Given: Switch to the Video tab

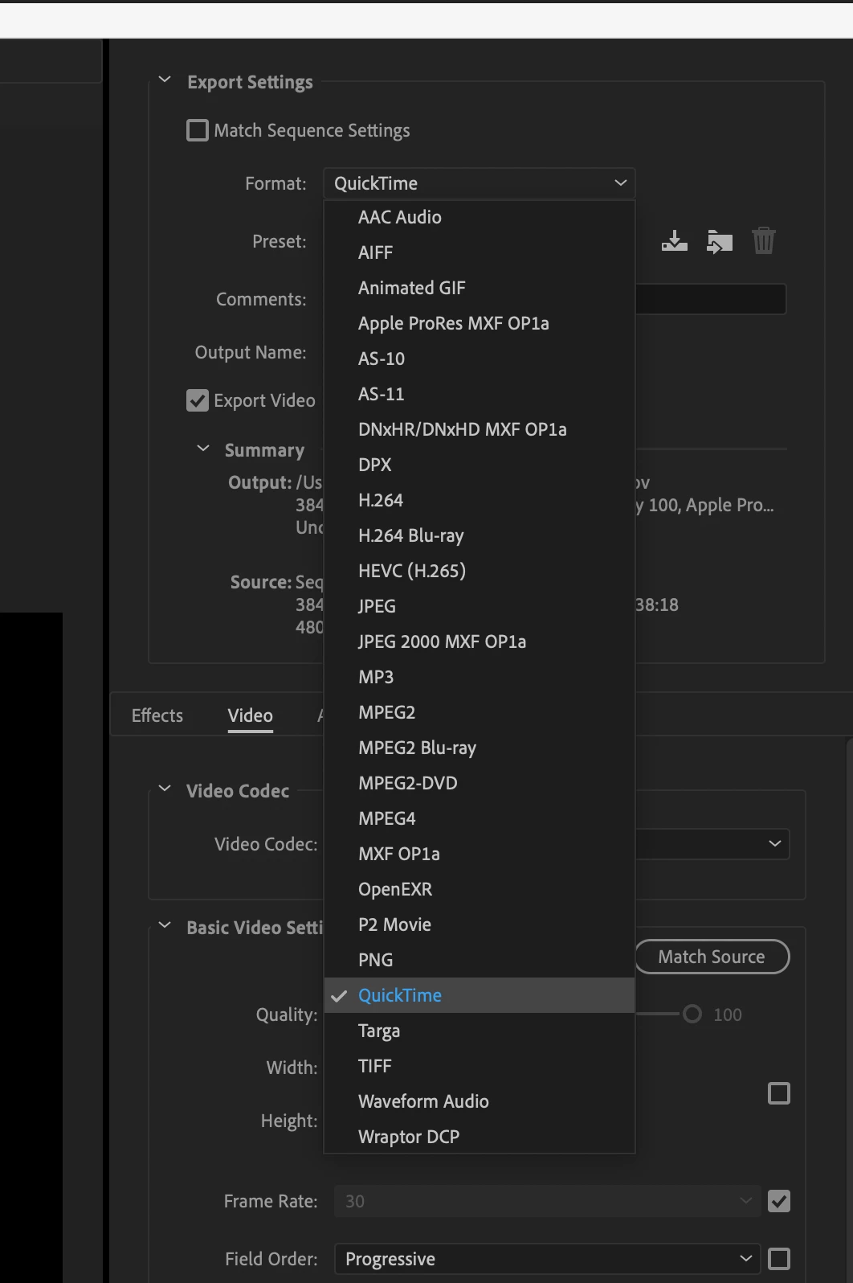Looking at the screenshot, I should coord(251,715).
